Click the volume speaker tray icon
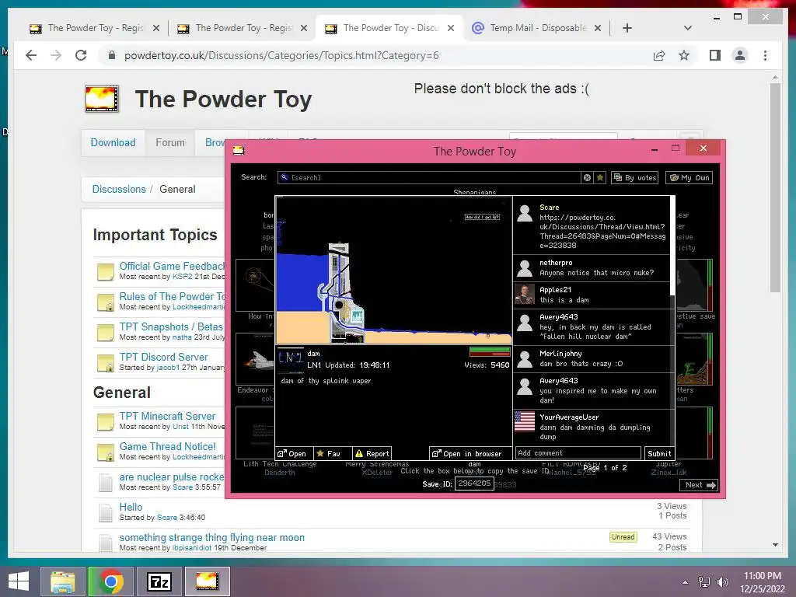Screen dimensions: 796x597 pyautogui.click(x=722, y=582)
